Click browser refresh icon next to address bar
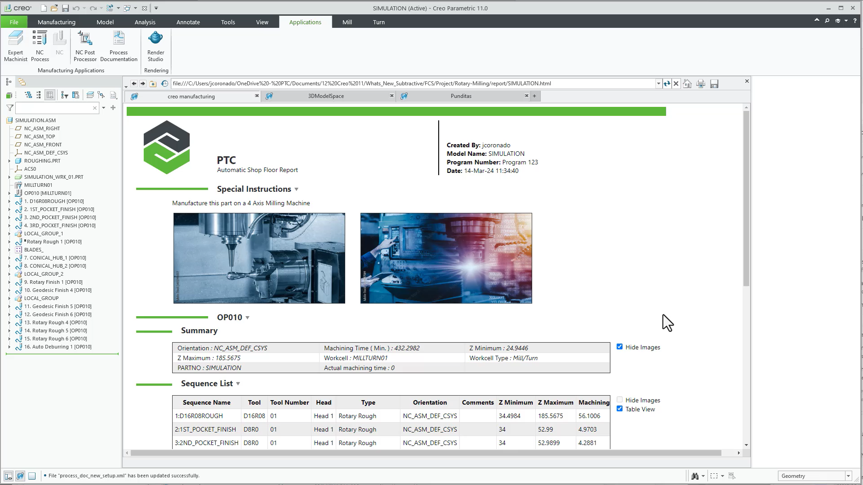 (x=667, y=84)
